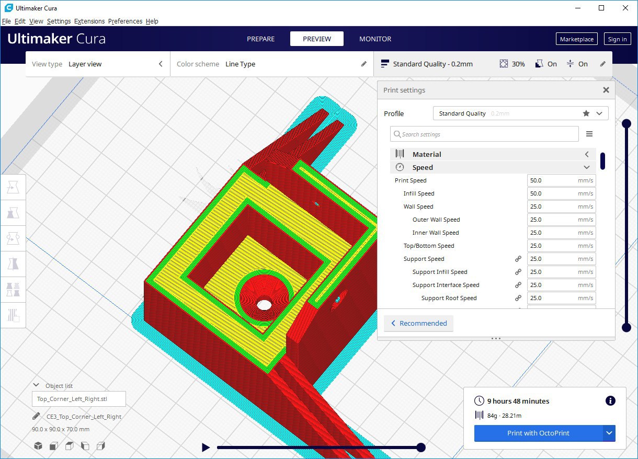Viewport: 638px width, 459px height.
Task: Click the adhesion On icon
Action: (x=570, y=64)
